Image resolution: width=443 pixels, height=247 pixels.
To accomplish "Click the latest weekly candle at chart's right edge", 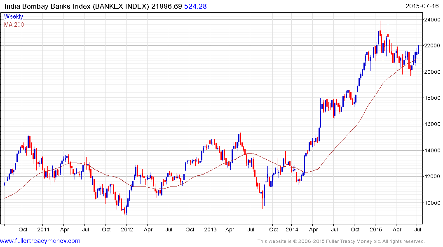I will 418,49.
